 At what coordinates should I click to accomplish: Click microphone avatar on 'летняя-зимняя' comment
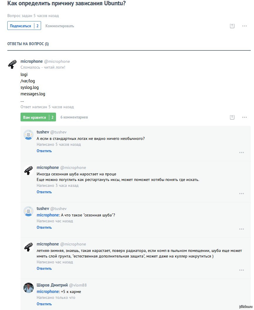tap(28, 247)
